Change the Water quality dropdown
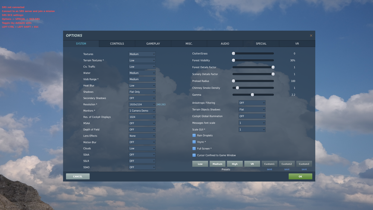 [142, 73]
